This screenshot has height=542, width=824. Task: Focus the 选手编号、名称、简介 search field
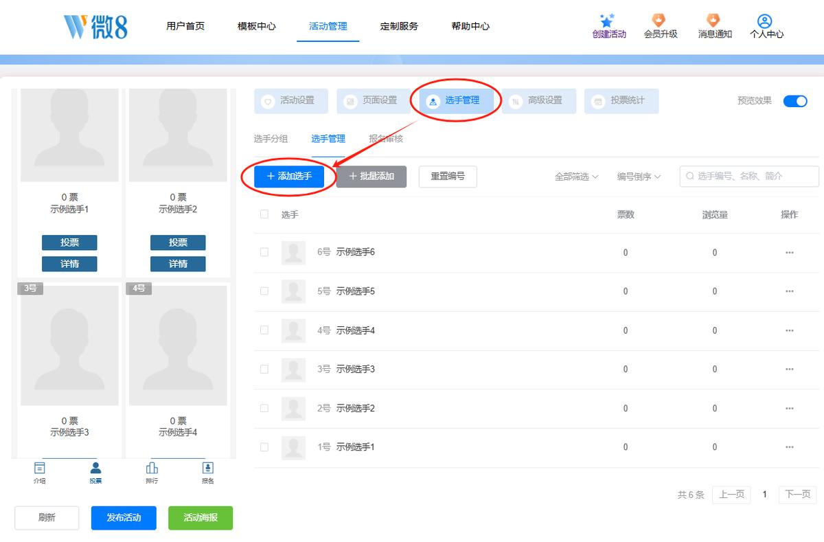pos(749,177)
